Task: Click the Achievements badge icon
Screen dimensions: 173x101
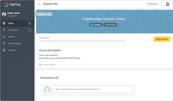Action: (x=4, y=43)
